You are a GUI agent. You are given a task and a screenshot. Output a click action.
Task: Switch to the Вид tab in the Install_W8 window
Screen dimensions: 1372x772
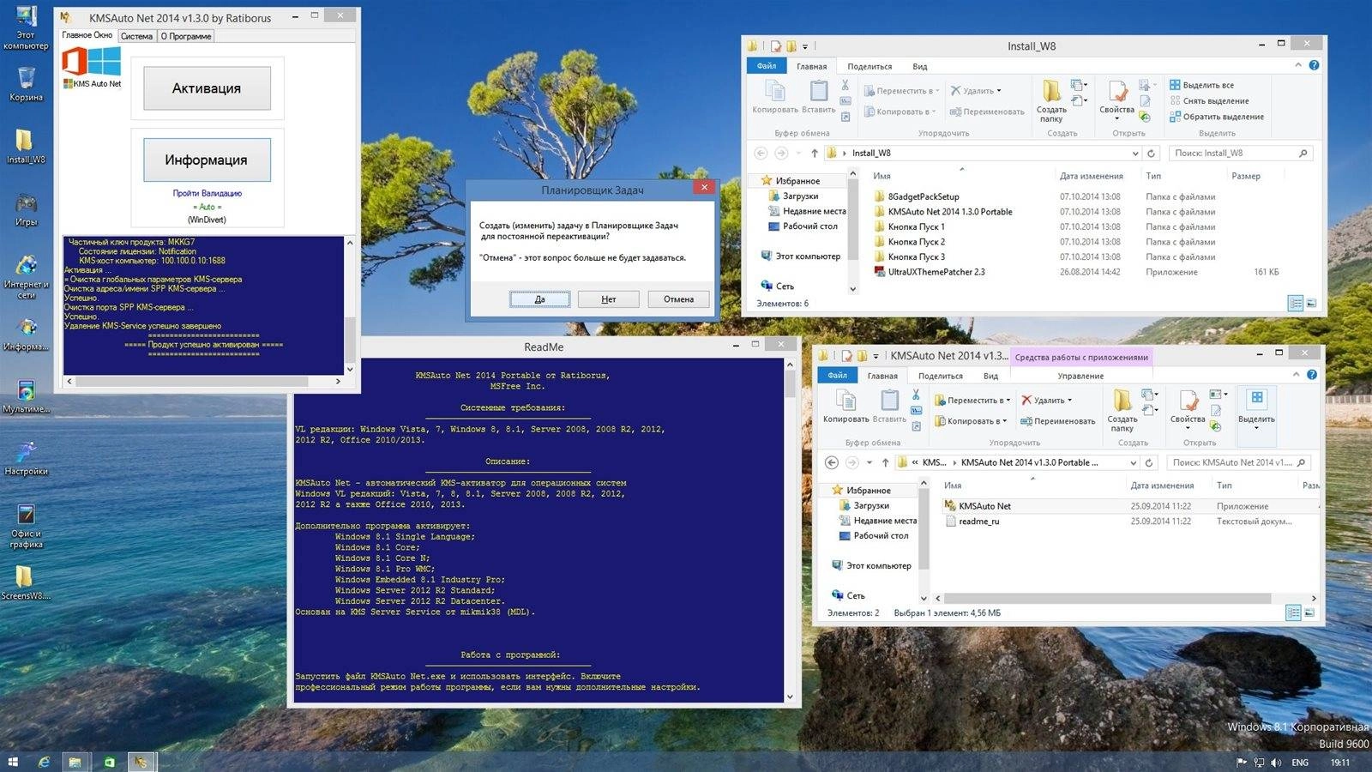920,66
